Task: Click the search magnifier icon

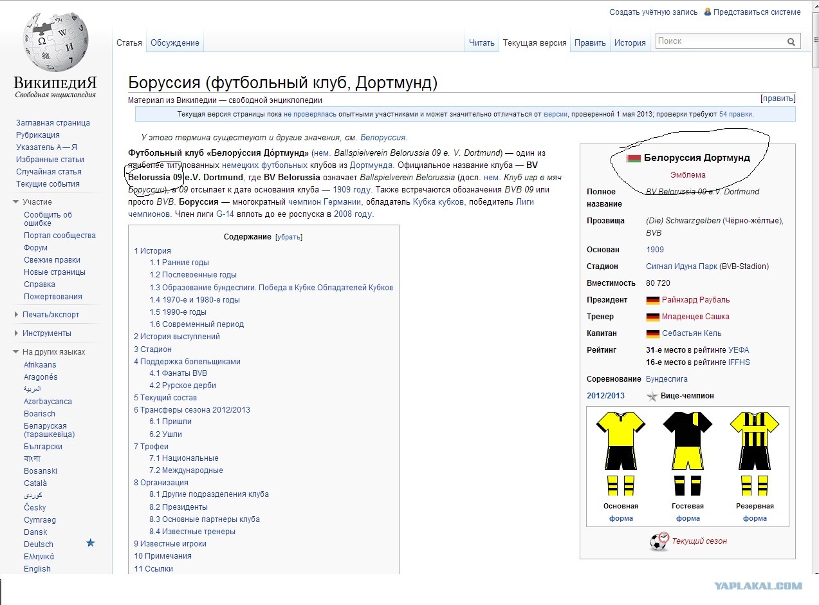Action: click(791, 42)
